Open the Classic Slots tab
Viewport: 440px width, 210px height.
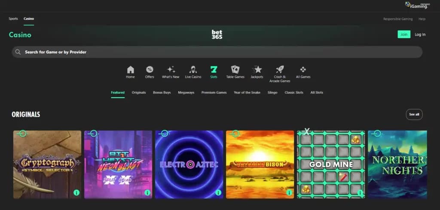coord(294,92)
